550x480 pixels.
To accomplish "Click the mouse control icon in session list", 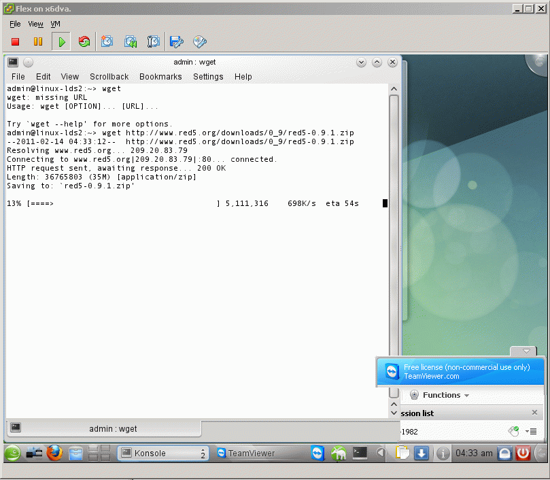I will 513,431.
